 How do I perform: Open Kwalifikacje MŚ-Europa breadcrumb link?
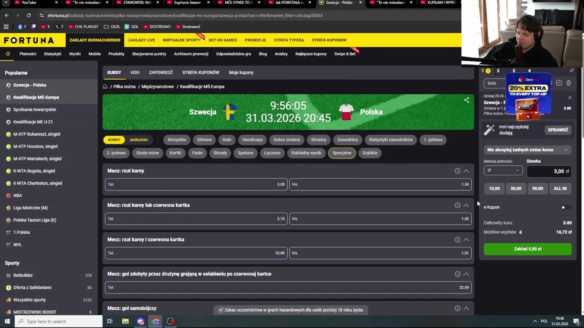point(202,87)
